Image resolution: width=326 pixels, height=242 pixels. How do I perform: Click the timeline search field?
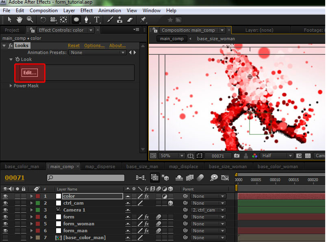pyautogui.click(x=86, y=177)
